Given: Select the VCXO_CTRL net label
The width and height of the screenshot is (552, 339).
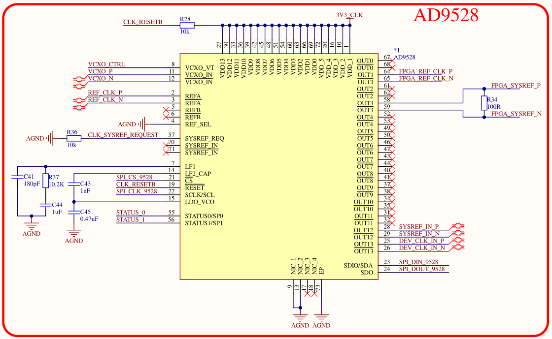Looking at the screenshot, I should [106, 64].
